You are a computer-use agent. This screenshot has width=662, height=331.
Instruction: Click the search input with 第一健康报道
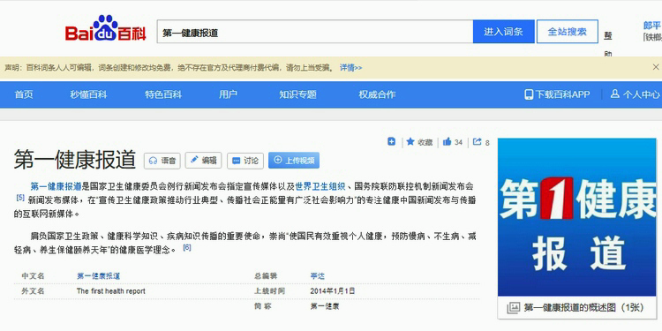pos(315,32)
